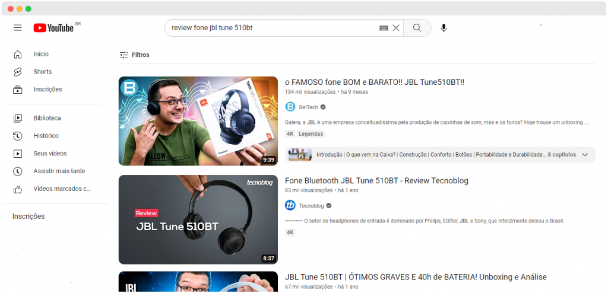Click the macOS yellow minimize window button
608x293 pixels.
[20, 9]
